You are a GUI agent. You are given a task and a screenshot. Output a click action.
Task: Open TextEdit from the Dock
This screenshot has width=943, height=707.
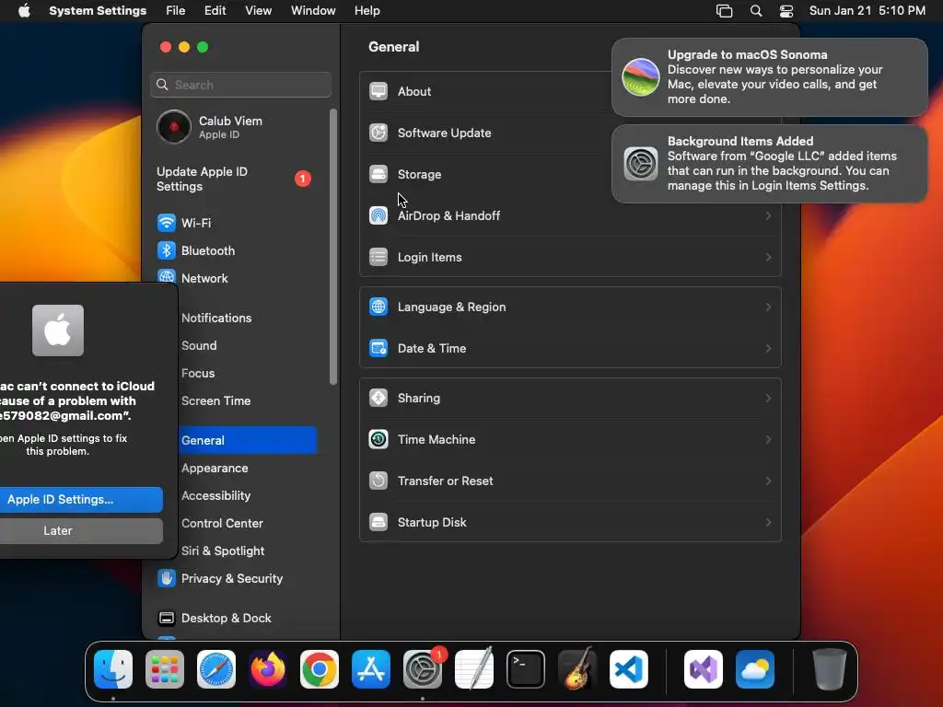(474, 669)
